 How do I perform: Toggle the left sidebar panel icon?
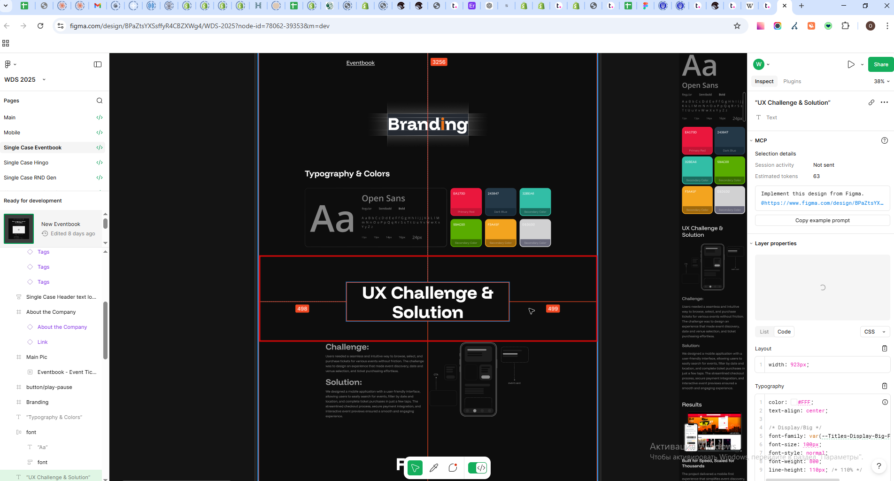(98, 64)
